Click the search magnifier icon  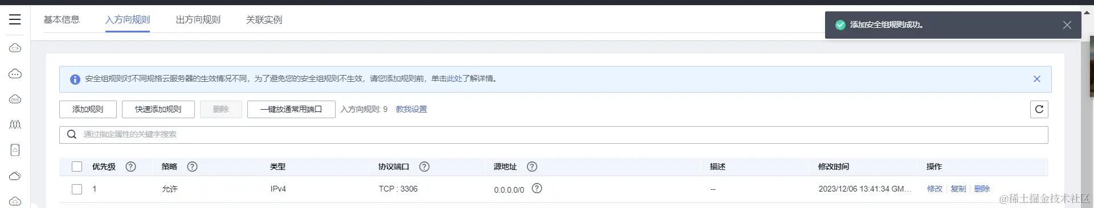click(72, 134)
